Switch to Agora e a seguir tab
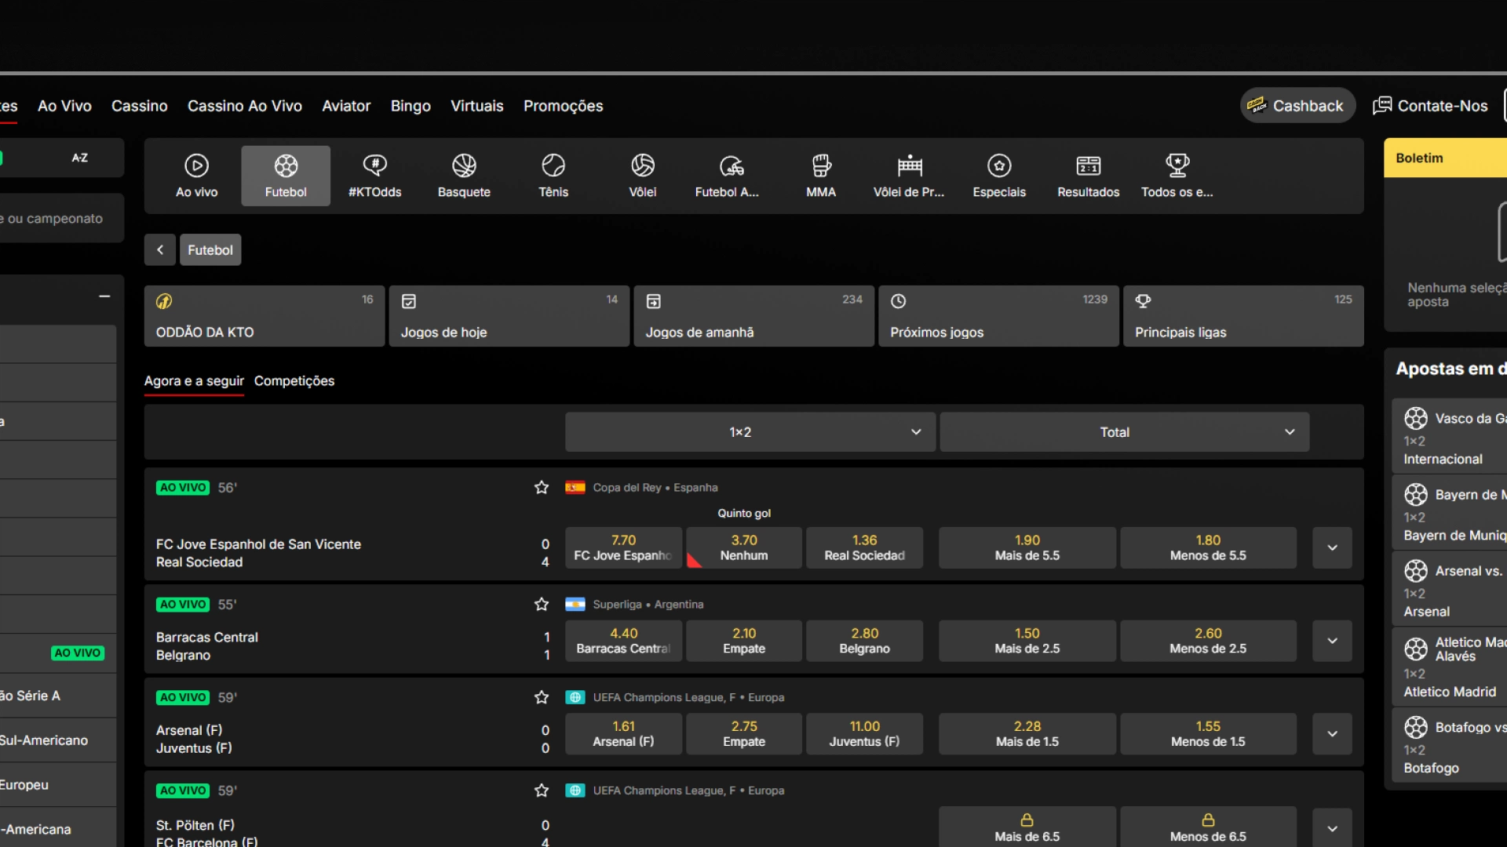 [194, 381]
